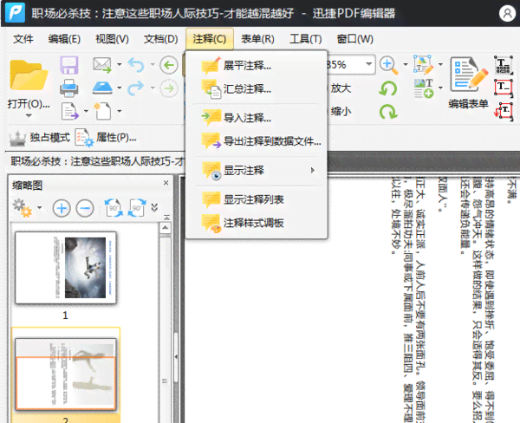
Task: Click the rotate clockwise green arrow
Action: pyautogui.click(x=388, y=112)
